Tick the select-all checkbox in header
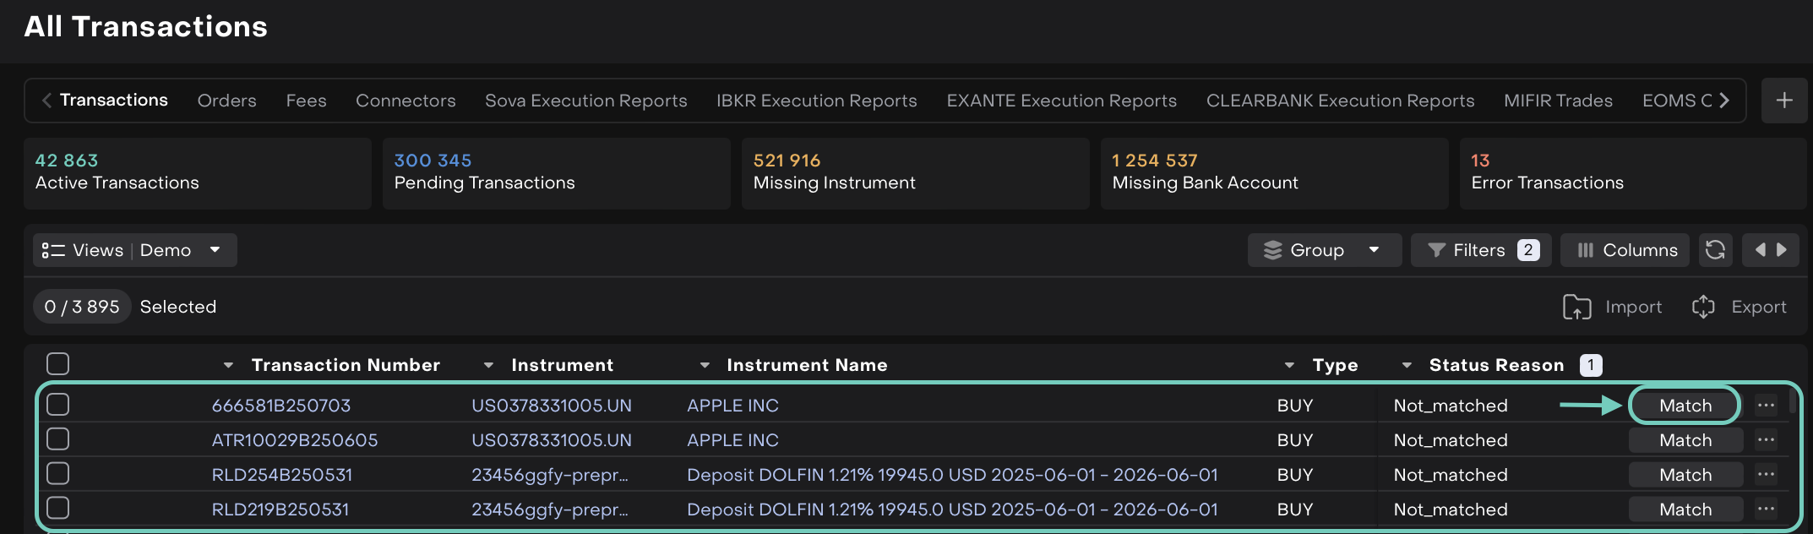This screenshot has width=1813, height=534. tap(57, 364)
